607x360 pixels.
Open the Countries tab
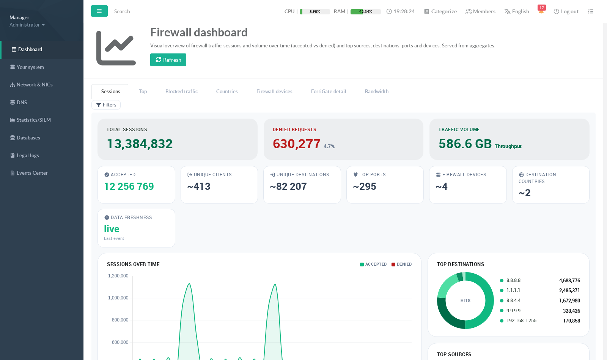coord(227,91)
